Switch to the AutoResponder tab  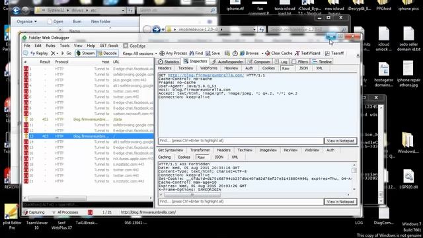(227, 61)
